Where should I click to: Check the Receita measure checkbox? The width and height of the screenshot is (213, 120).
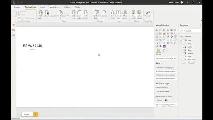point(183,53)
